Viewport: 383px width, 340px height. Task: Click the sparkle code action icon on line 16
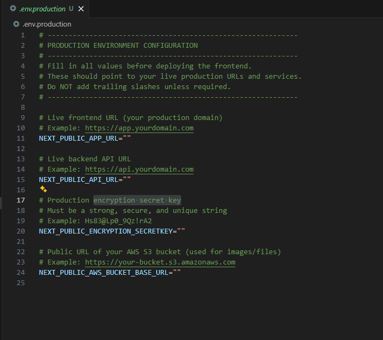click(x=43, y=189)
